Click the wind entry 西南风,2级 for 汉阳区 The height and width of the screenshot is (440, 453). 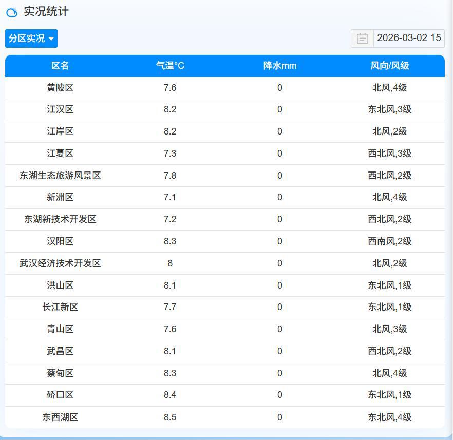[x=389, y=241]
